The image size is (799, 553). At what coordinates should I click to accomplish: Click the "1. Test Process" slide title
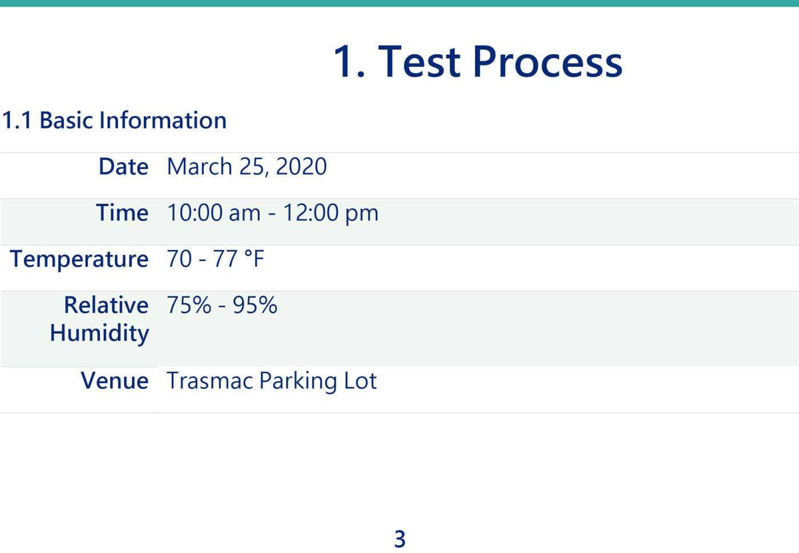(x=477, y=62)
